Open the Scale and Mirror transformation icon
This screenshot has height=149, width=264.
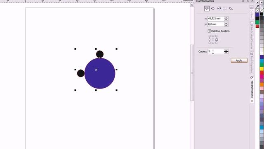click(219, 8)
